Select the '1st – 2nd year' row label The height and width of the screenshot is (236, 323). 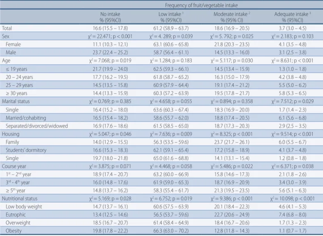click(18, 174)
